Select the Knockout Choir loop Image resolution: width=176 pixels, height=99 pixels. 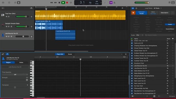(x=152, y=63)
